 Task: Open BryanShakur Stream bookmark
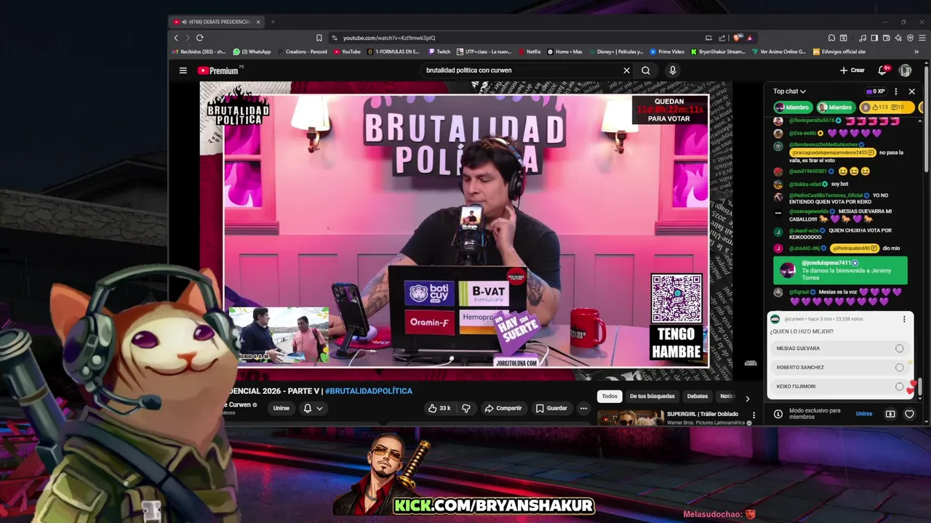coord(719,52)
